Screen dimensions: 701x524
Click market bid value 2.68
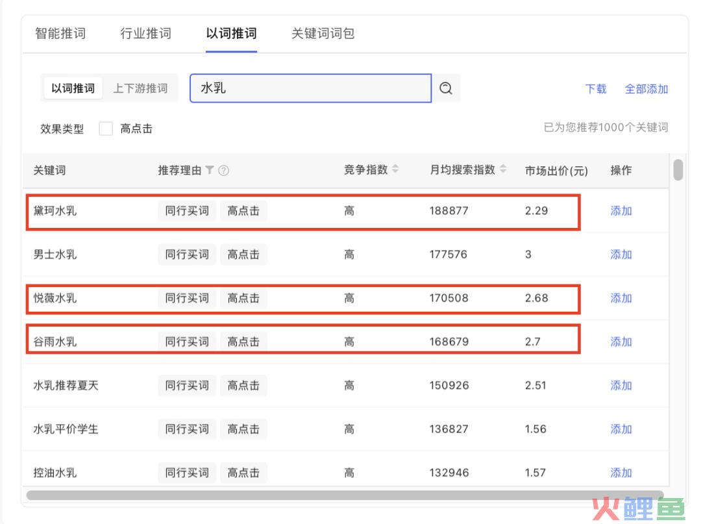point(537,298)
